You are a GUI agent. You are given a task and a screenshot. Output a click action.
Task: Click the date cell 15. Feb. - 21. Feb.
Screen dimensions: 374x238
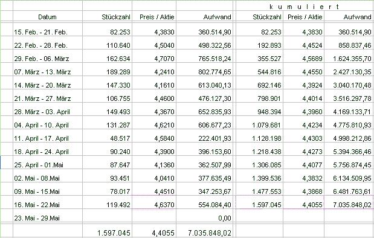click(48, 32)
